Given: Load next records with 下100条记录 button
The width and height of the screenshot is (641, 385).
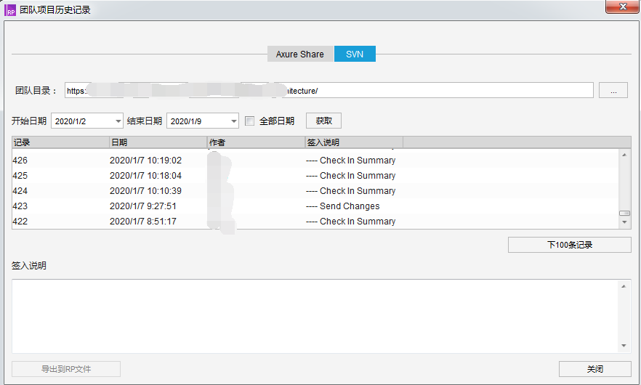Looking at the screenshot, I should 569,245.
